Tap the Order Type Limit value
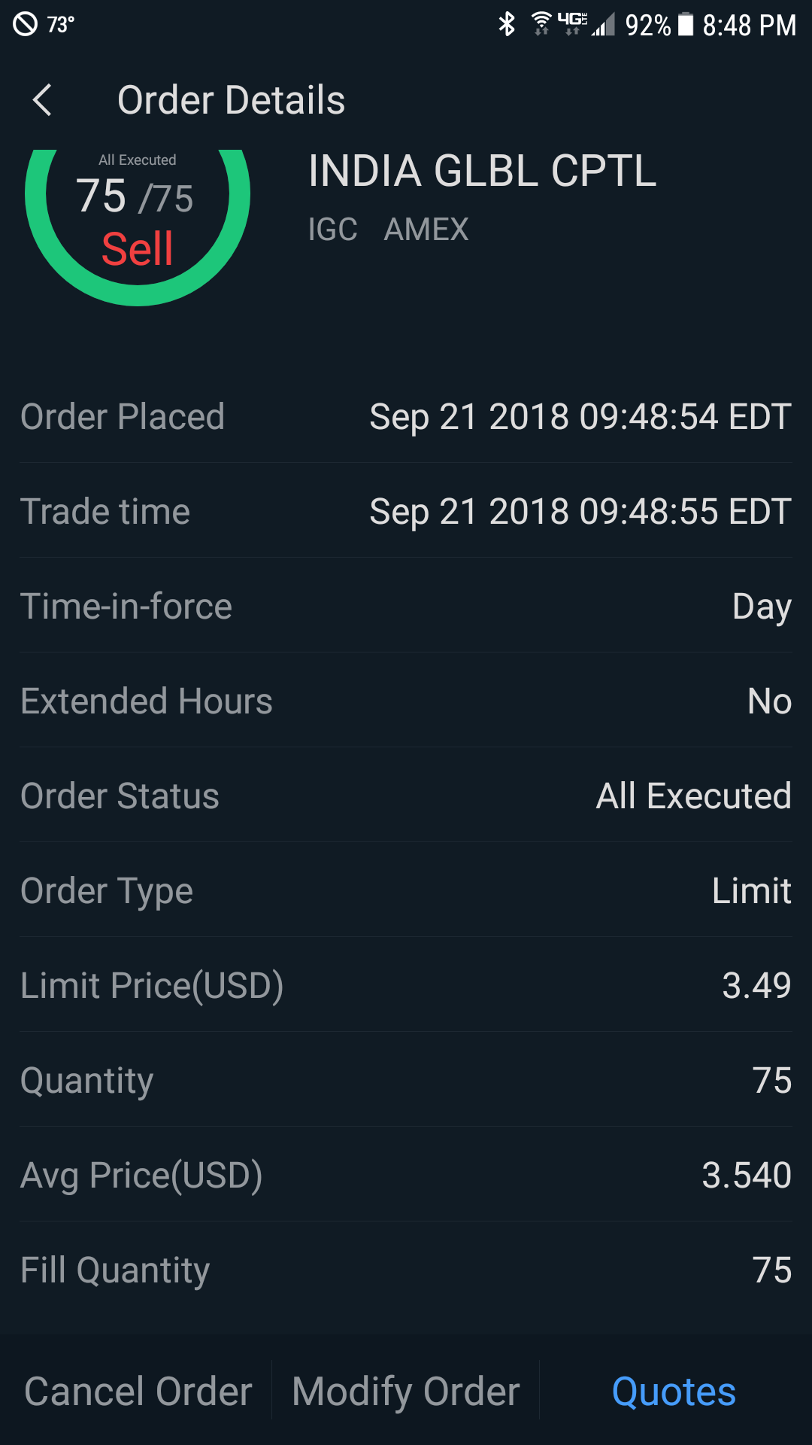Screen dimensions: 812x1445 click(x=751, y=891)
